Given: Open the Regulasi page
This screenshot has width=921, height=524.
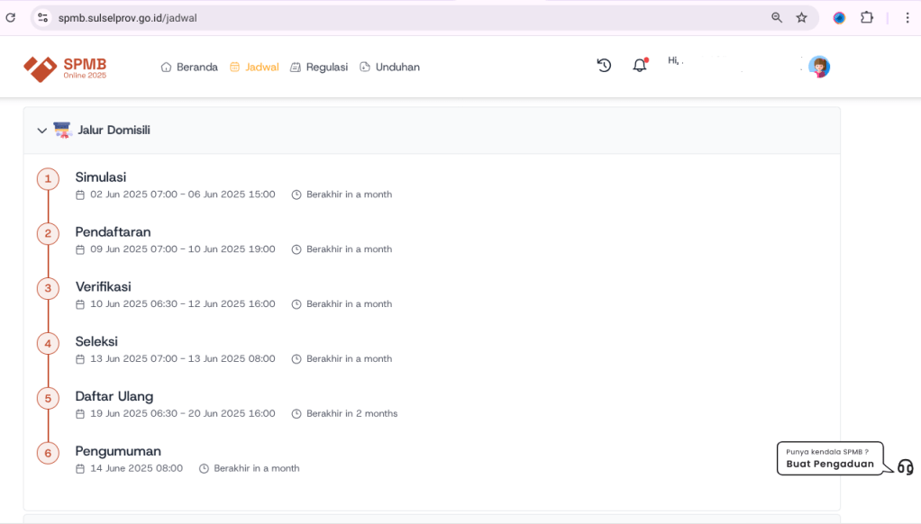Looking at the screenshot, I should [x=319, y=68].
